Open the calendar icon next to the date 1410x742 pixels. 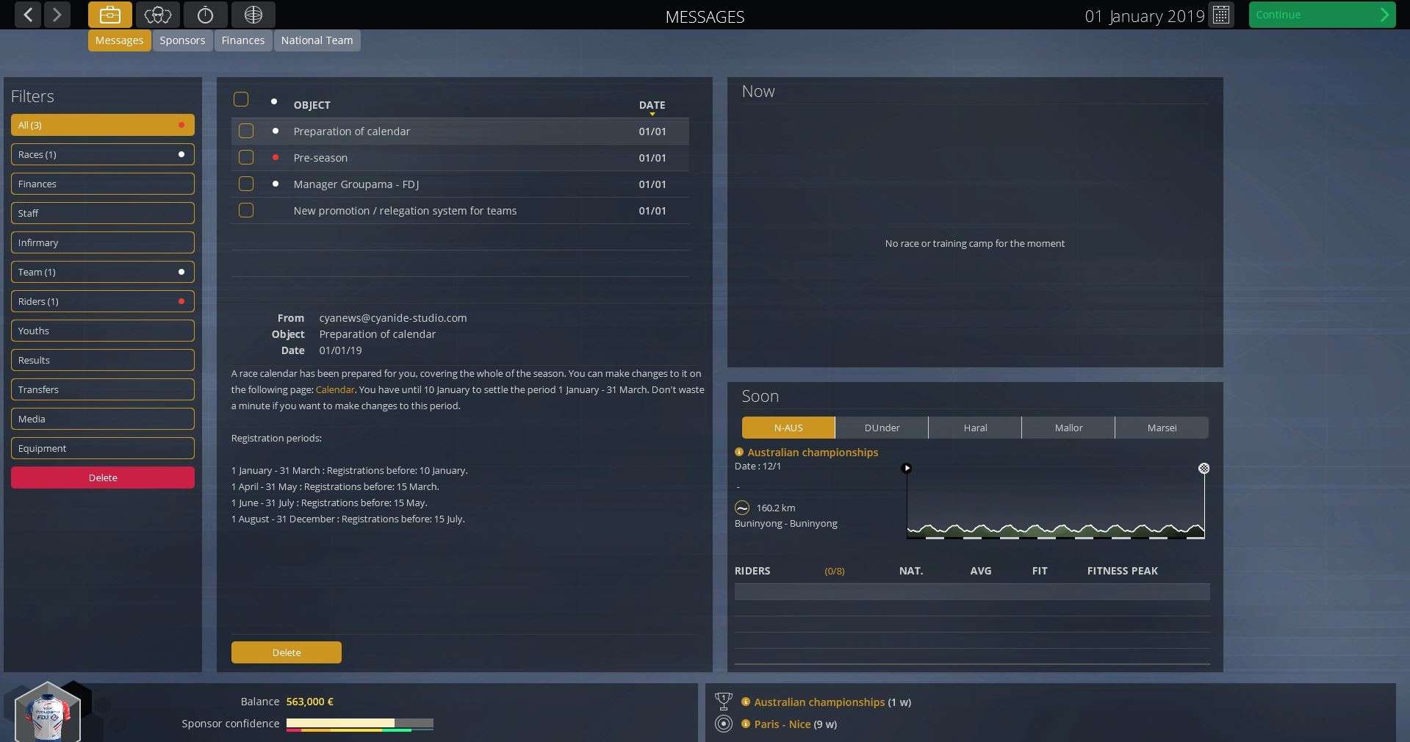(1220, 15)
